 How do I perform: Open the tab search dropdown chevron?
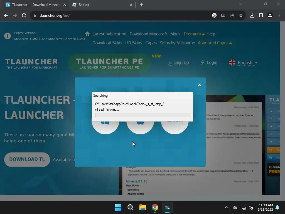click(x=240, y=4)
